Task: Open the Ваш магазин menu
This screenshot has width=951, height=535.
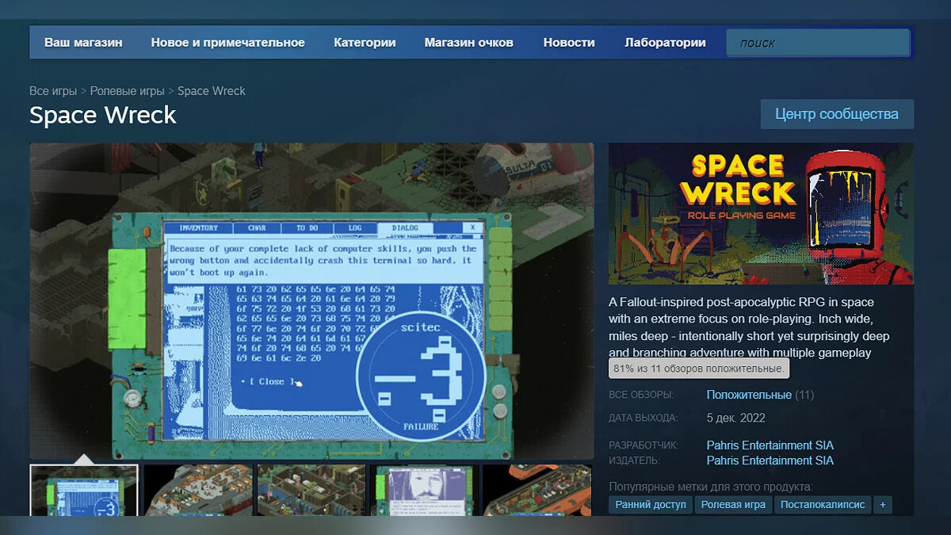Action: (x=83, y=43)
